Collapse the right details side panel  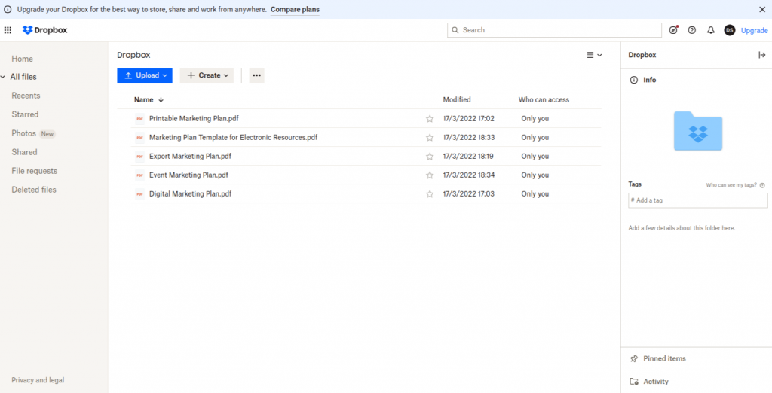pos(761,55)
